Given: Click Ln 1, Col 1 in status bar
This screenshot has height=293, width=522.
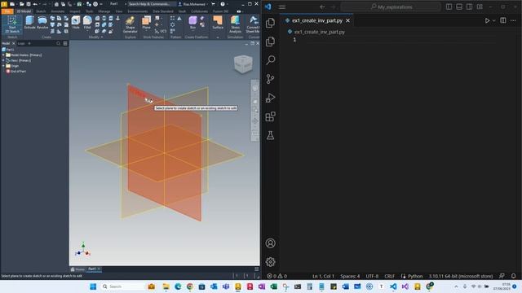Looking at the screenshot, I should coord(323,276).
